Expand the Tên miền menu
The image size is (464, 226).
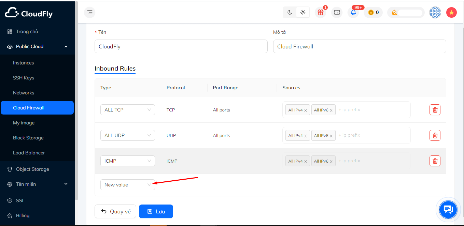[x=38, y=184]
